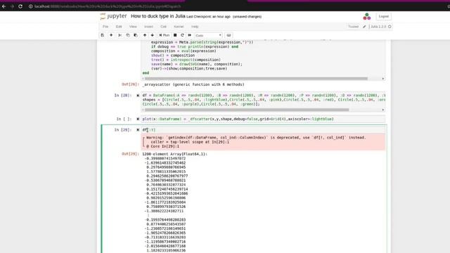Click the In [29] prompt label

(x=123, y=130)
